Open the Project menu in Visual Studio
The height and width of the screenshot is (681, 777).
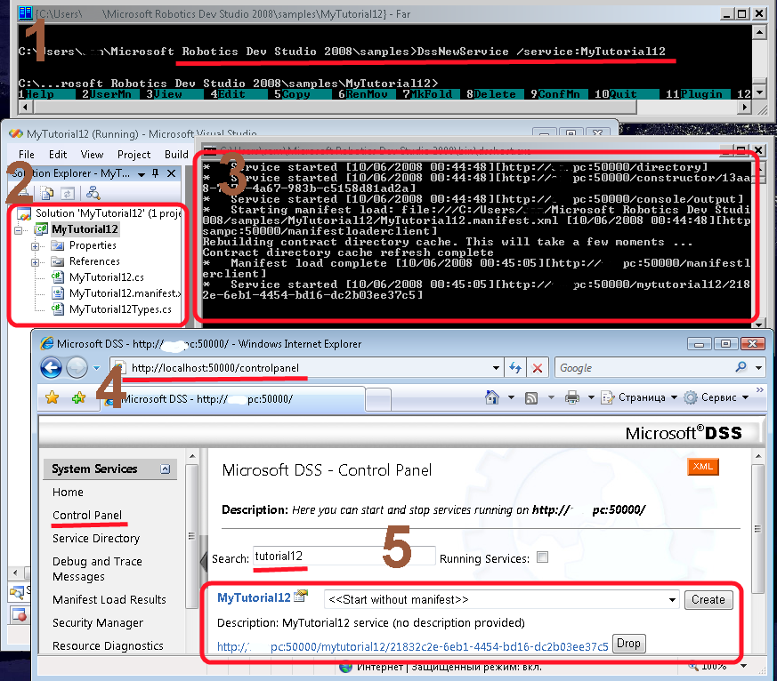coord(134,154)
